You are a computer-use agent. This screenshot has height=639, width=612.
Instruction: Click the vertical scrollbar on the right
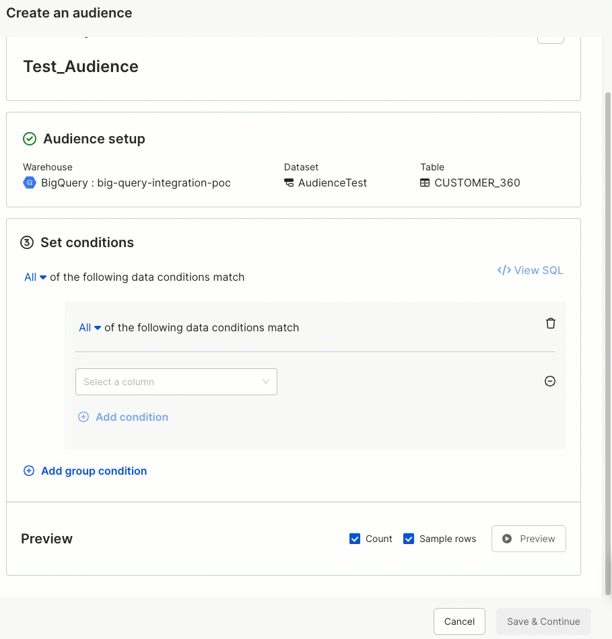point(607,342)
